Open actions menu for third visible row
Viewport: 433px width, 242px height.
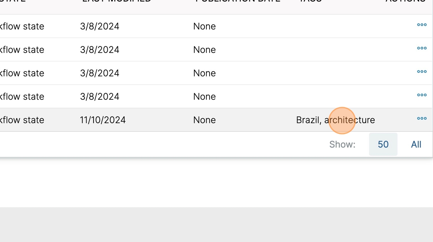(x=422, y=72)
